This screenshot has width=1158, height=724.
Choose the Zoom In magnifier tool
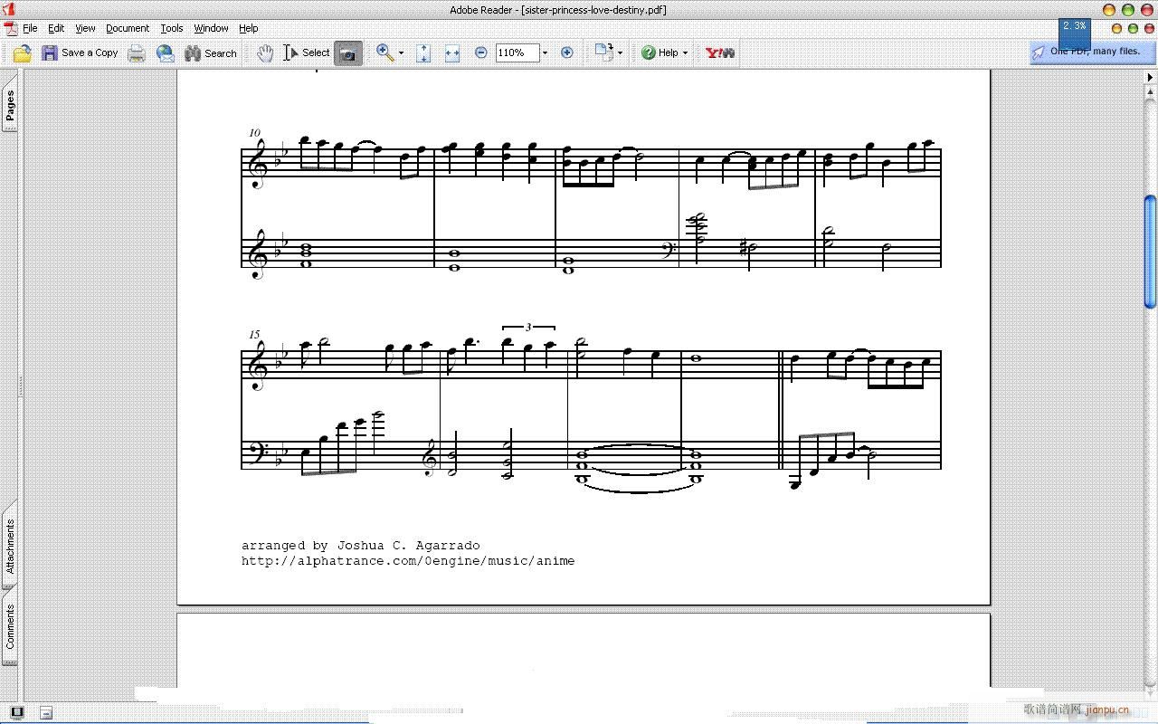pyautogui.click(x=384, y=53)
